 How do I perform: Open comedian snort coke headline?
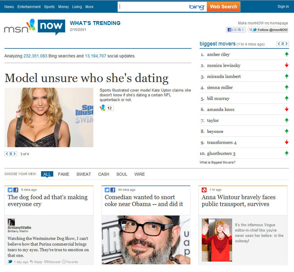(x=144, y=200)
